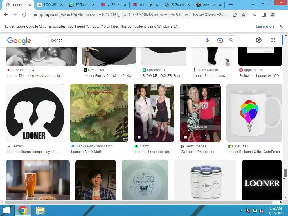Open the media controls icon
This screenshot has width=288, height=216.
tap(255, 15)
